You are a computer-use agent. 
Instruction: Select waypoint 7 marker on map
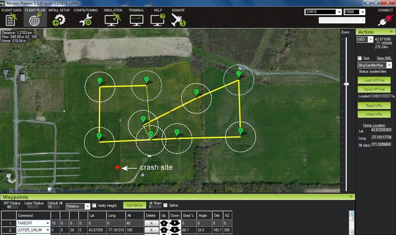click(x=239, y=74)
